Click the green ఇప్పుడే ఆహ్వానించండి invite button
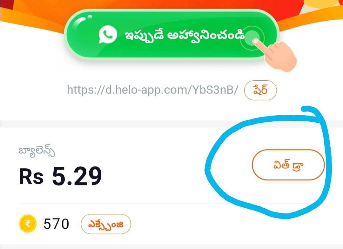 coord(172,35)
